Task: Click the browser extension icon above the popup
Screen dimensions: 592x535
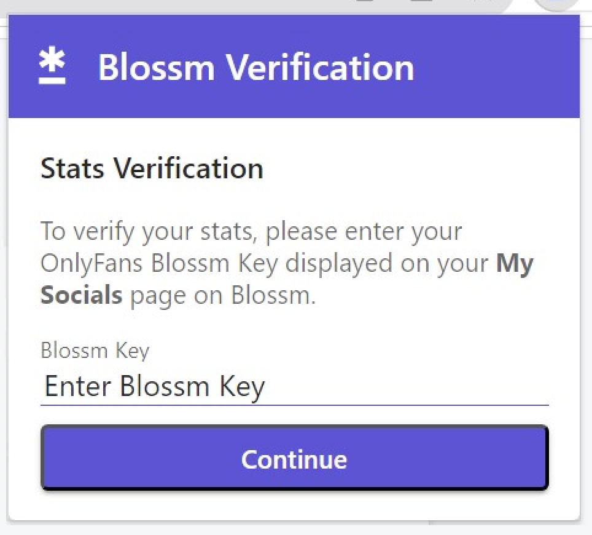Action: [x=557, y=4]
